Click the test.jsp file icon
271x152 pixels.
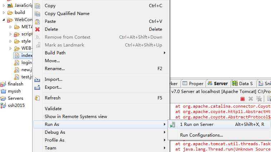click(x=16, y=77)
